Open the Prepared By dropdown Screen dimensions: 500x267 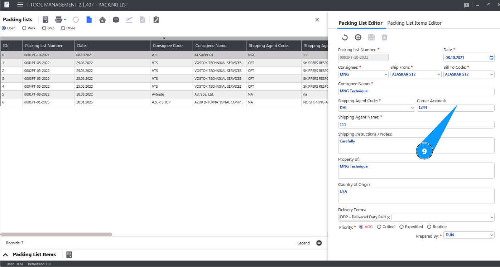coord(491,235)
